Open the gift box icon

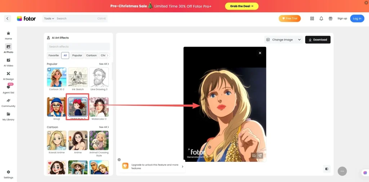(x=330, y=18)
